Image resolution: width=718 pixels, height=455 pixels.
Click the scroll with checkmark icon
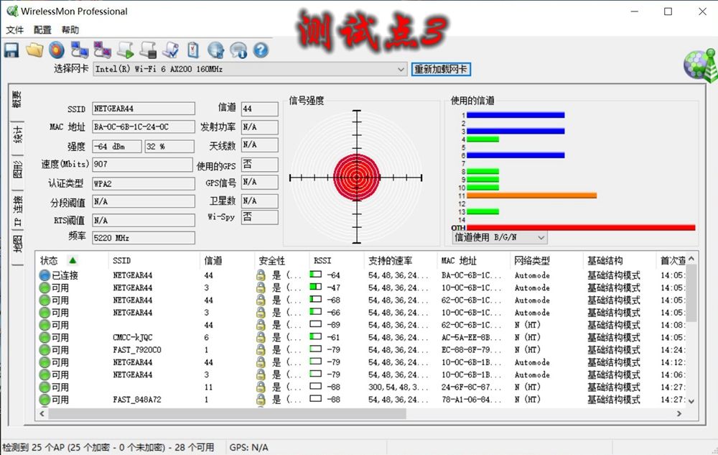click(x=171, y=50)
